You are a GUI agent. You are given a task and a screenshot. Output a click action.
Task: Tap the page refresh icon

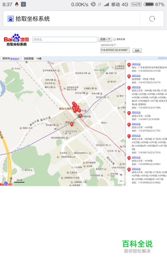point(152,19)
